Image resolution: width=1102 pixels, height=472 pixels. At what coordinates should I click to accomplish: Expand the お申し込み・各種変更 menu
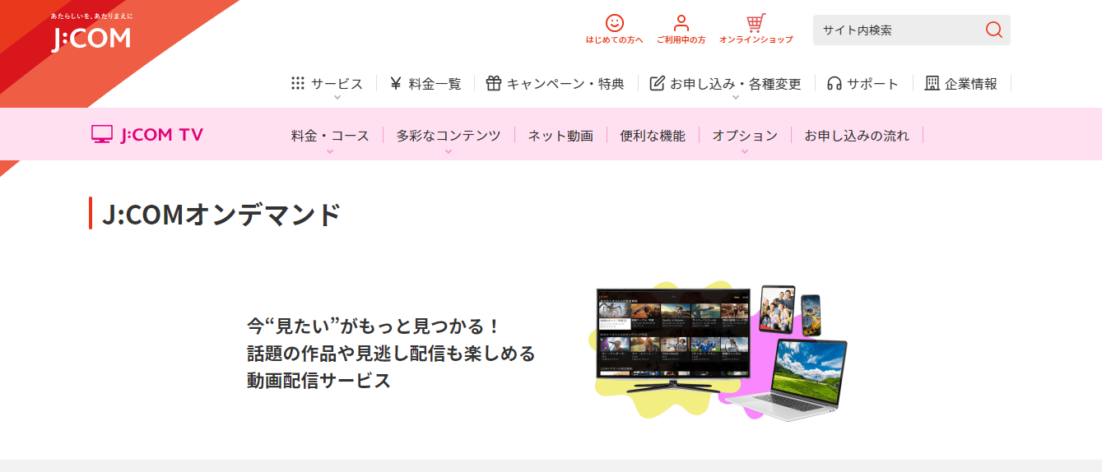pyautogui.click(x=735, y=98)
